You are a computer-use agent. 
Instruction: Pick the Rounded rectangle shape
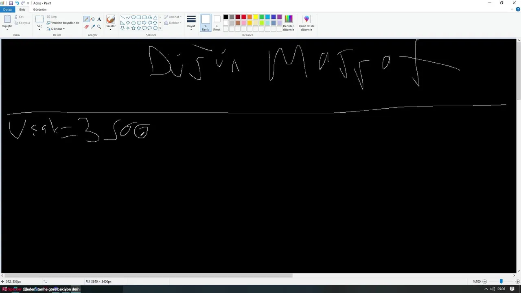click(144, 17)
